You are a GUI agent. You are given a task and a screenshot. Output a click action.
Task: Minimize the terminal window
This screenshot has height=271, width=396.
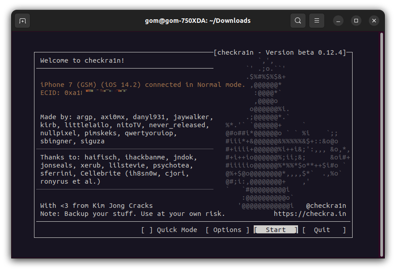338,21
